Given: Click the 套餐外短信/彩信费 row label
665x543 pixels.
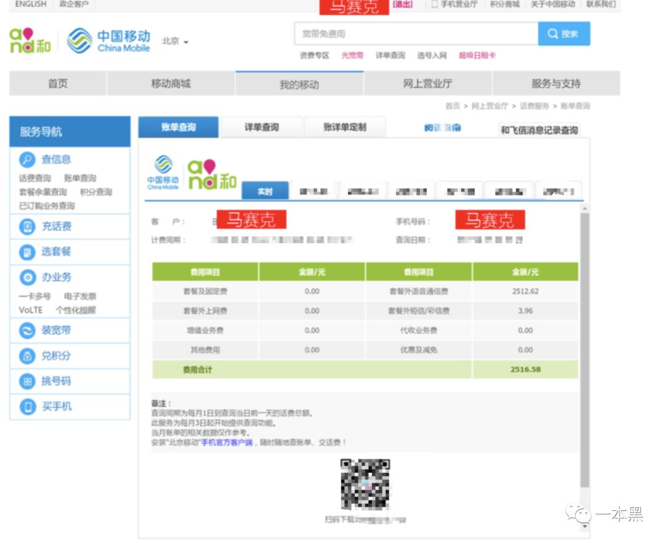Looking at the screenshot, I should [419, 311].
